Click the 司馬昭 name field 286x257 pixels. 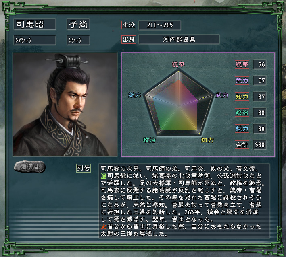[35, 24]
